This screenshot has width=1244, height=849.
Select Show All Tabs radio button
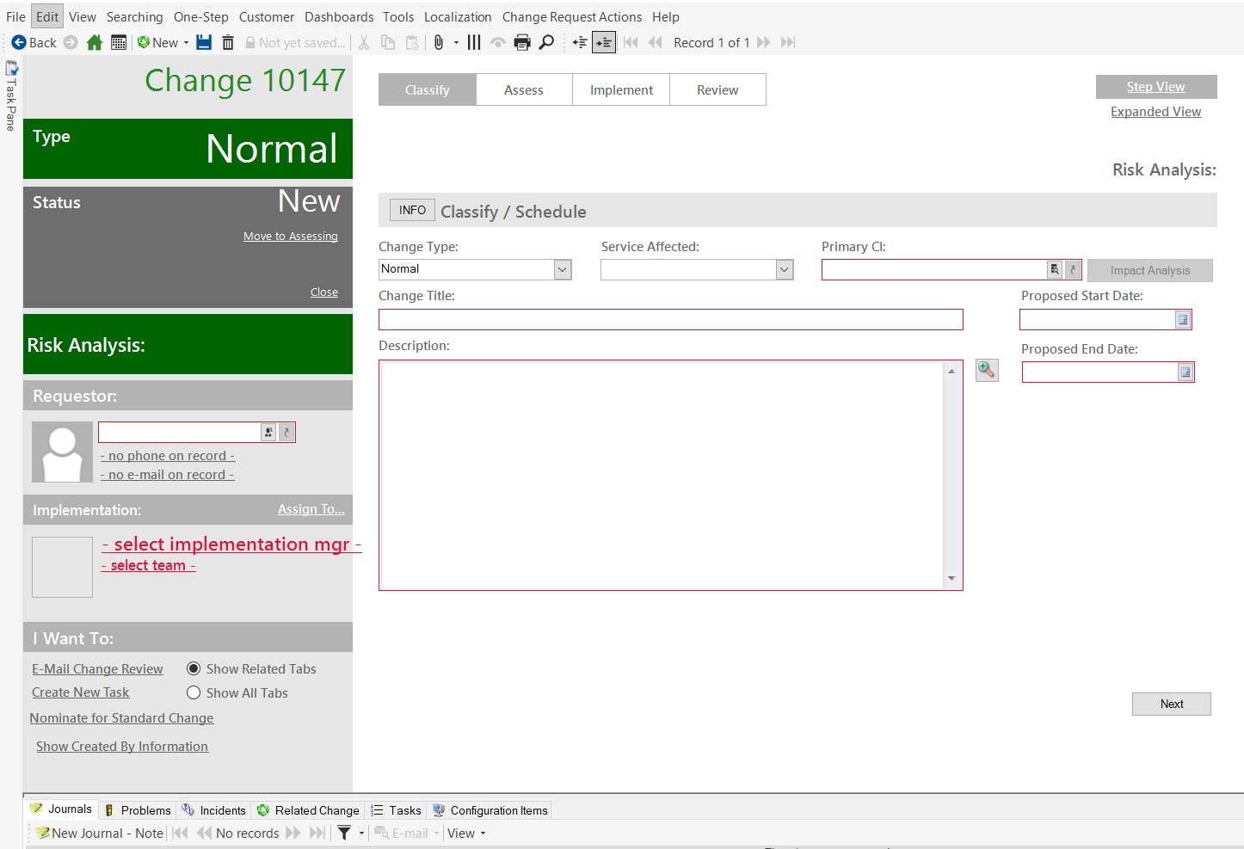click(x=194, y=692)
